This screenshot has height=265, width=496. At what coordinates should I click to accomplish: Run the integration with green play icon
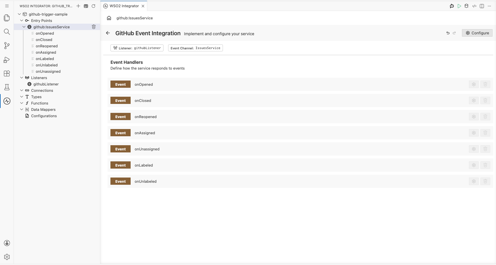459,6
